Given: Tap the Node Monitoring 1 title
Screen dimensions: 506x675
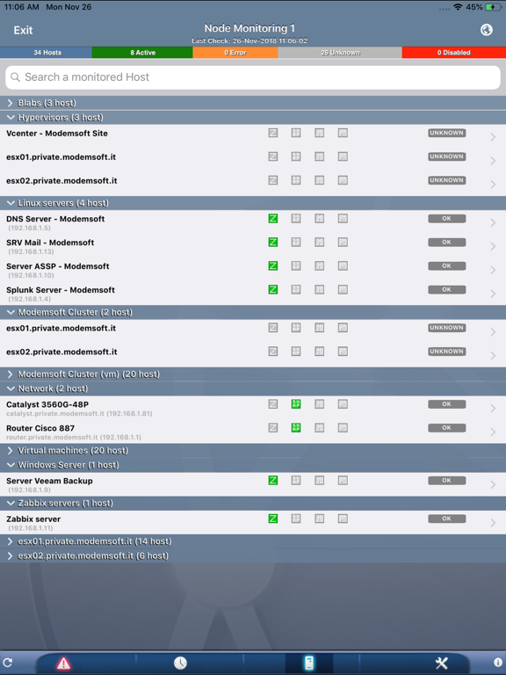Looking at the screenshot, I should pos(249,28).
